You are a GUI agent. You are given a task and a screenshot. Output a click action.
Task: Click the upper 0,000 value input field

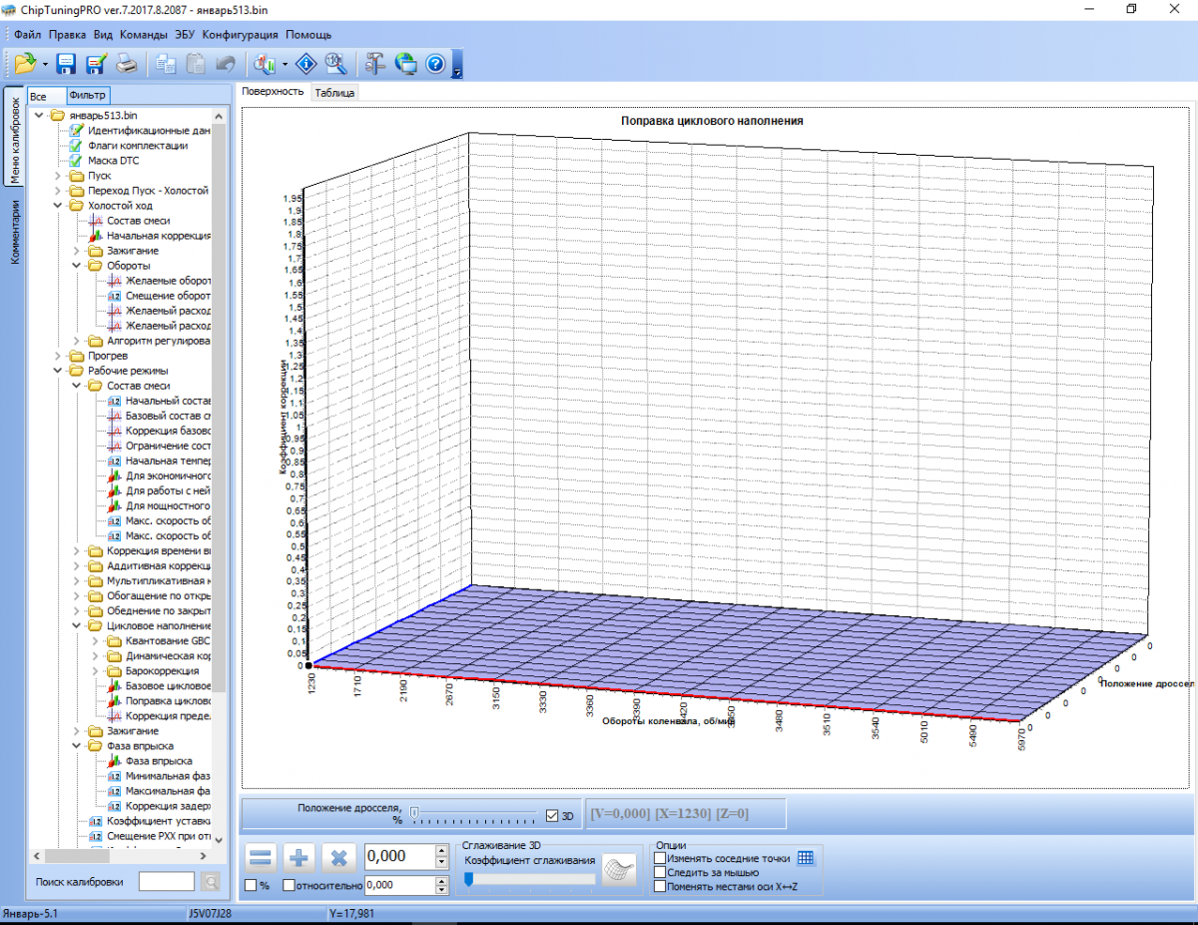(399, 856)
